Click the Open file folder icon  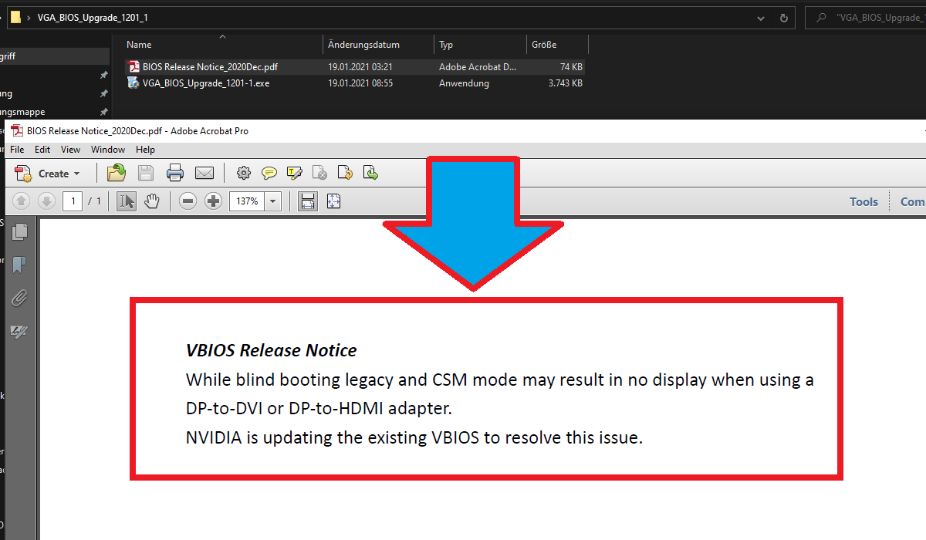click(x=117, y=173)
